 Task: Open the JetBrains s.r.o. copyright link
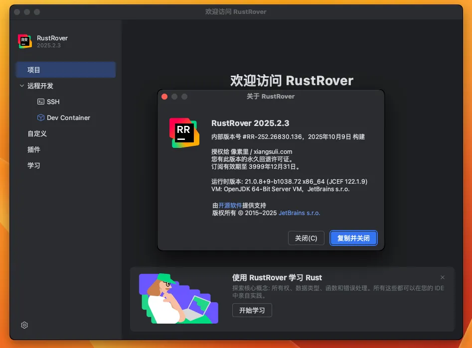(x=299, y=213)
